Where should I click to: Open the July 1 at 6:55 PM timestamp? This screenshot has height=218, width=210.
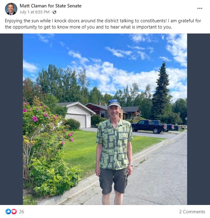point(35,12)
